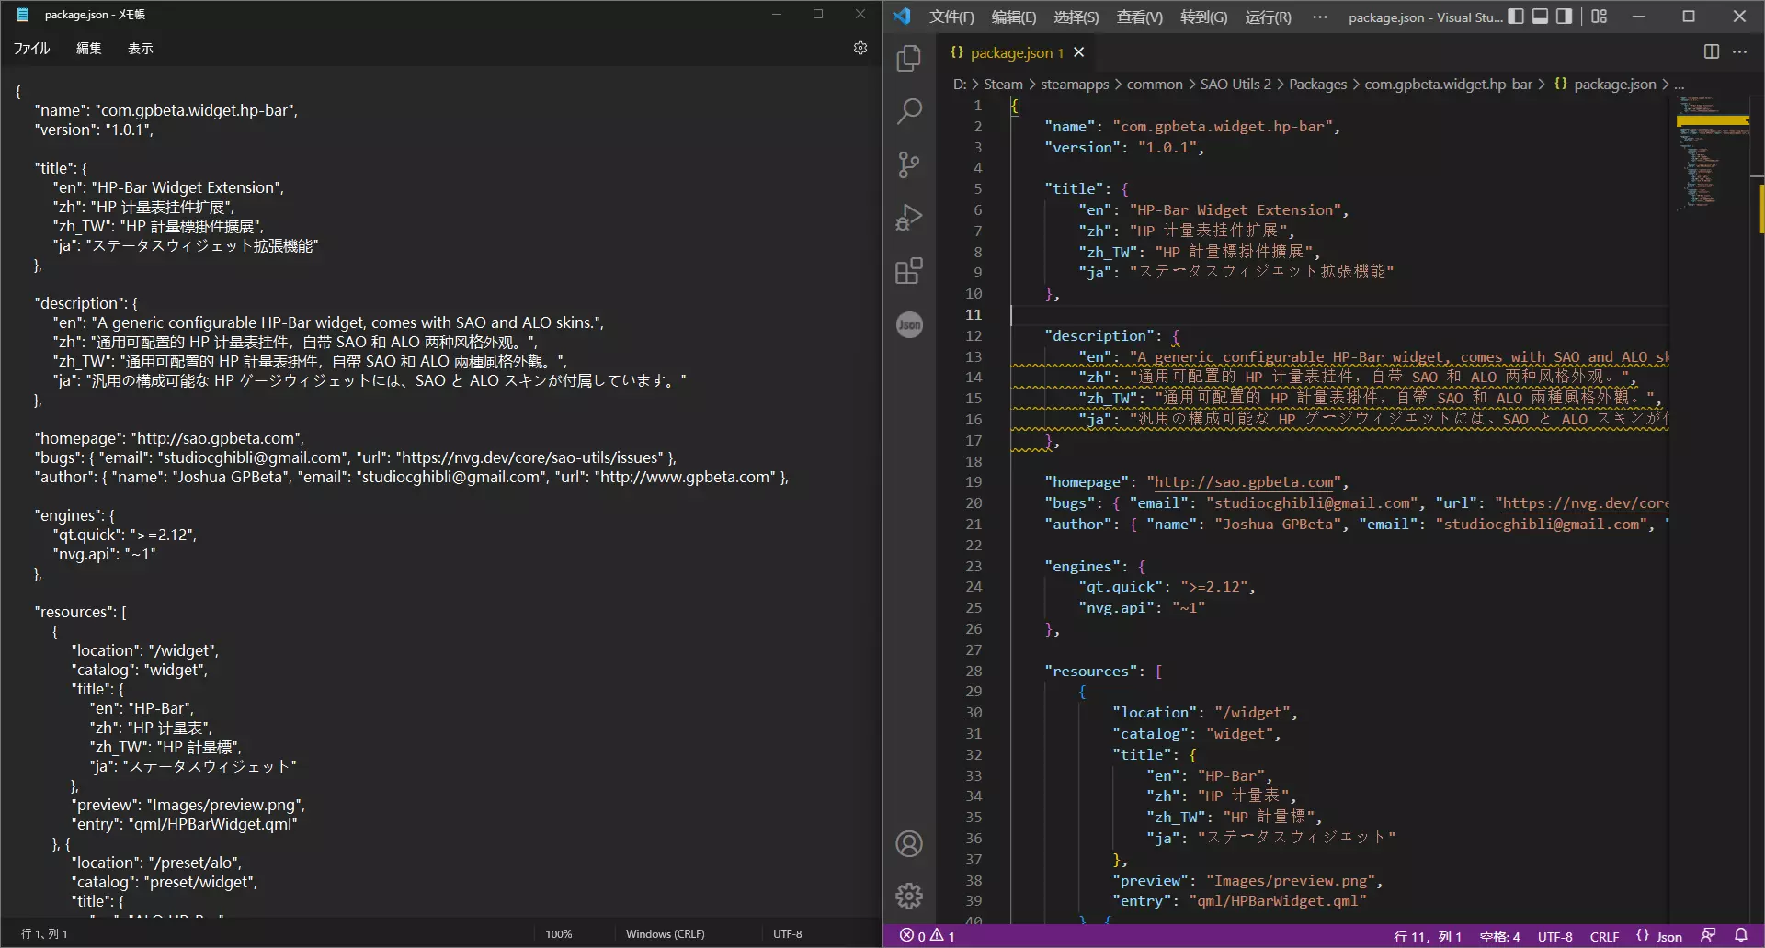Toggle the bottom panel layout button

coord(1540,17)
